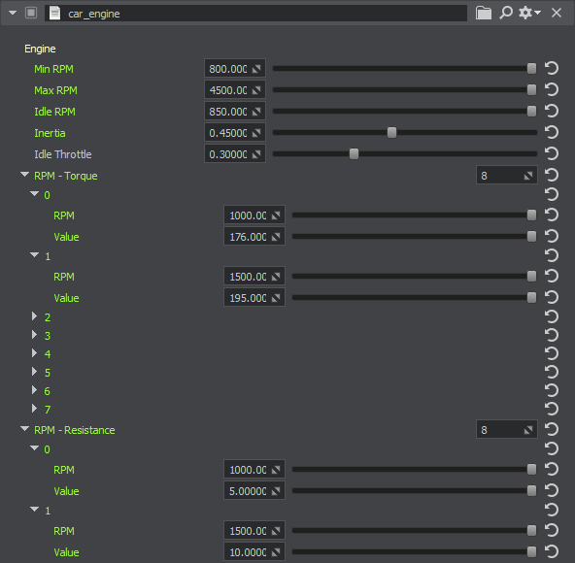Screen dimensions: 575x563
Task: Click the document icon beside car_engine
Action: click(54, 14)
